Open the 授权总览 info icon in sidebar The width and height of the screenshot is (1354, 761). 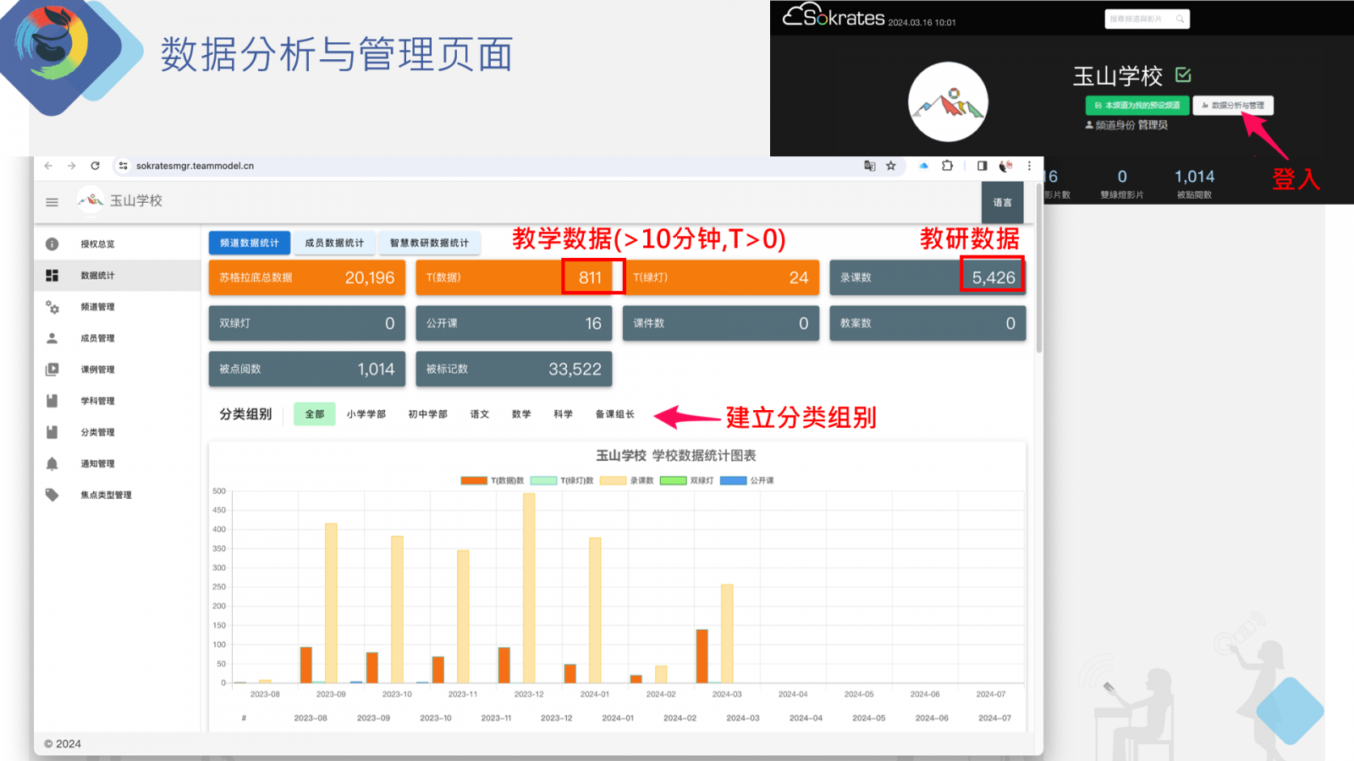click(52, 244)
